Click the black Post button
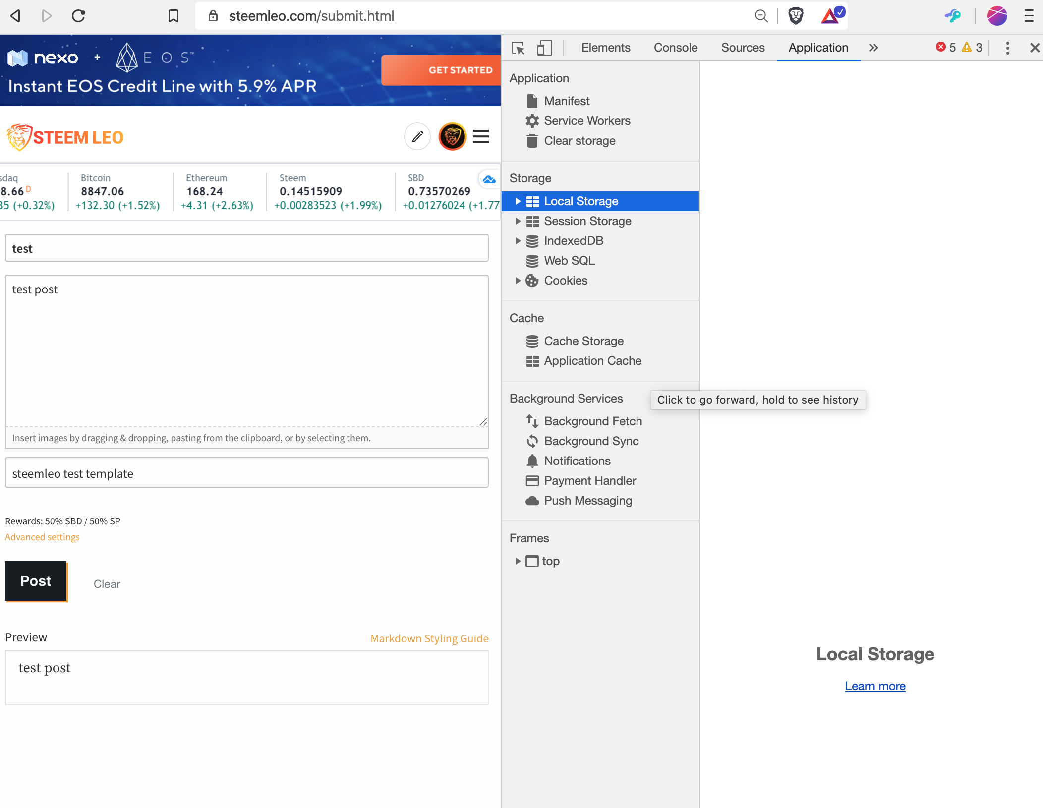1043x808 pixels. point(36,581)
